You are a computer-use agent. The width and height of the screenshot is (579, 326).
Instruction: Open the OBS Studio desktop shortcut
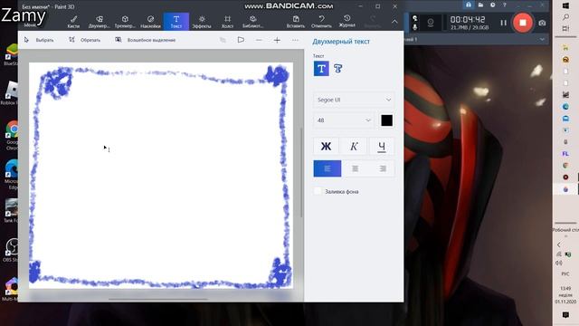tap(11, 250)
